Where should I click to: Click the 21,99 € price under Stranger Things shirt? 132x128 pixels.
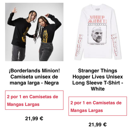pos(98,124)
